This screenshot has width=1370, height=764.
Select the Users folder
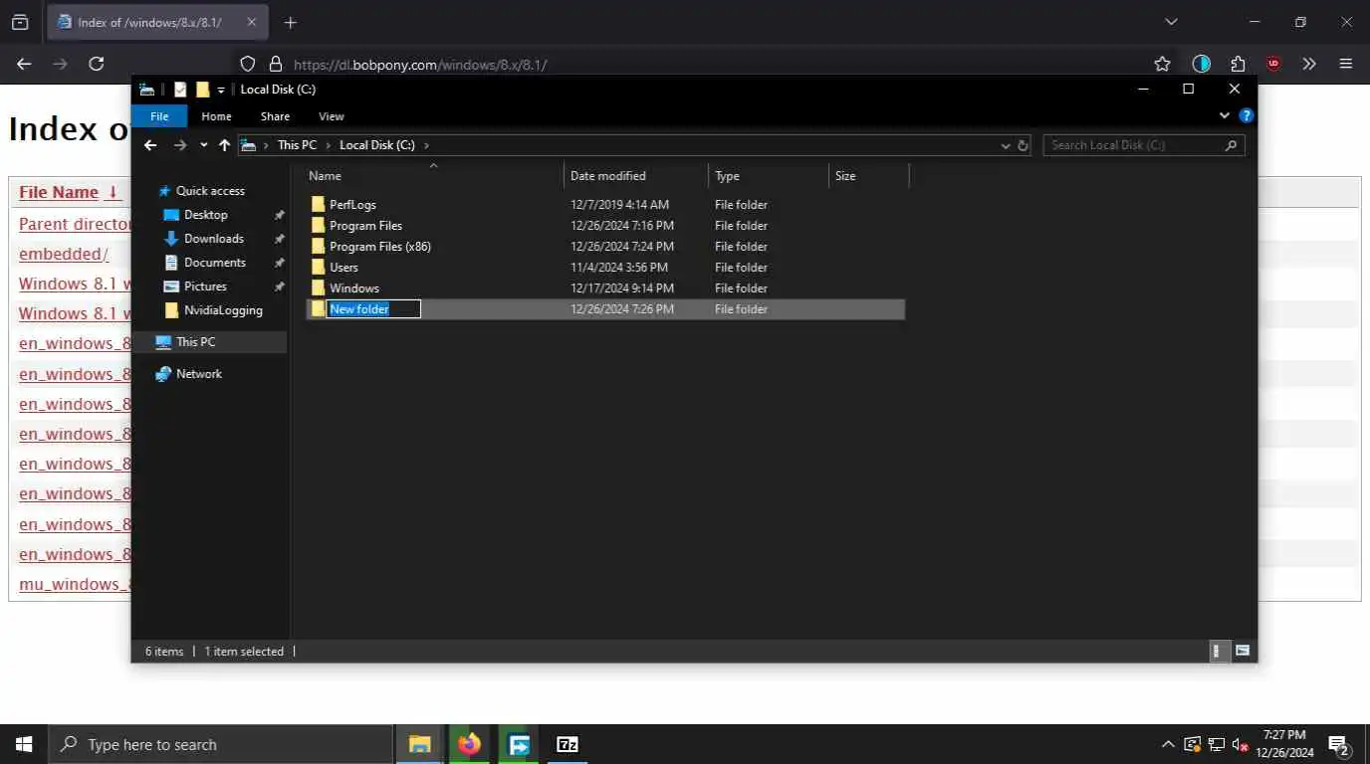point(343,268)
